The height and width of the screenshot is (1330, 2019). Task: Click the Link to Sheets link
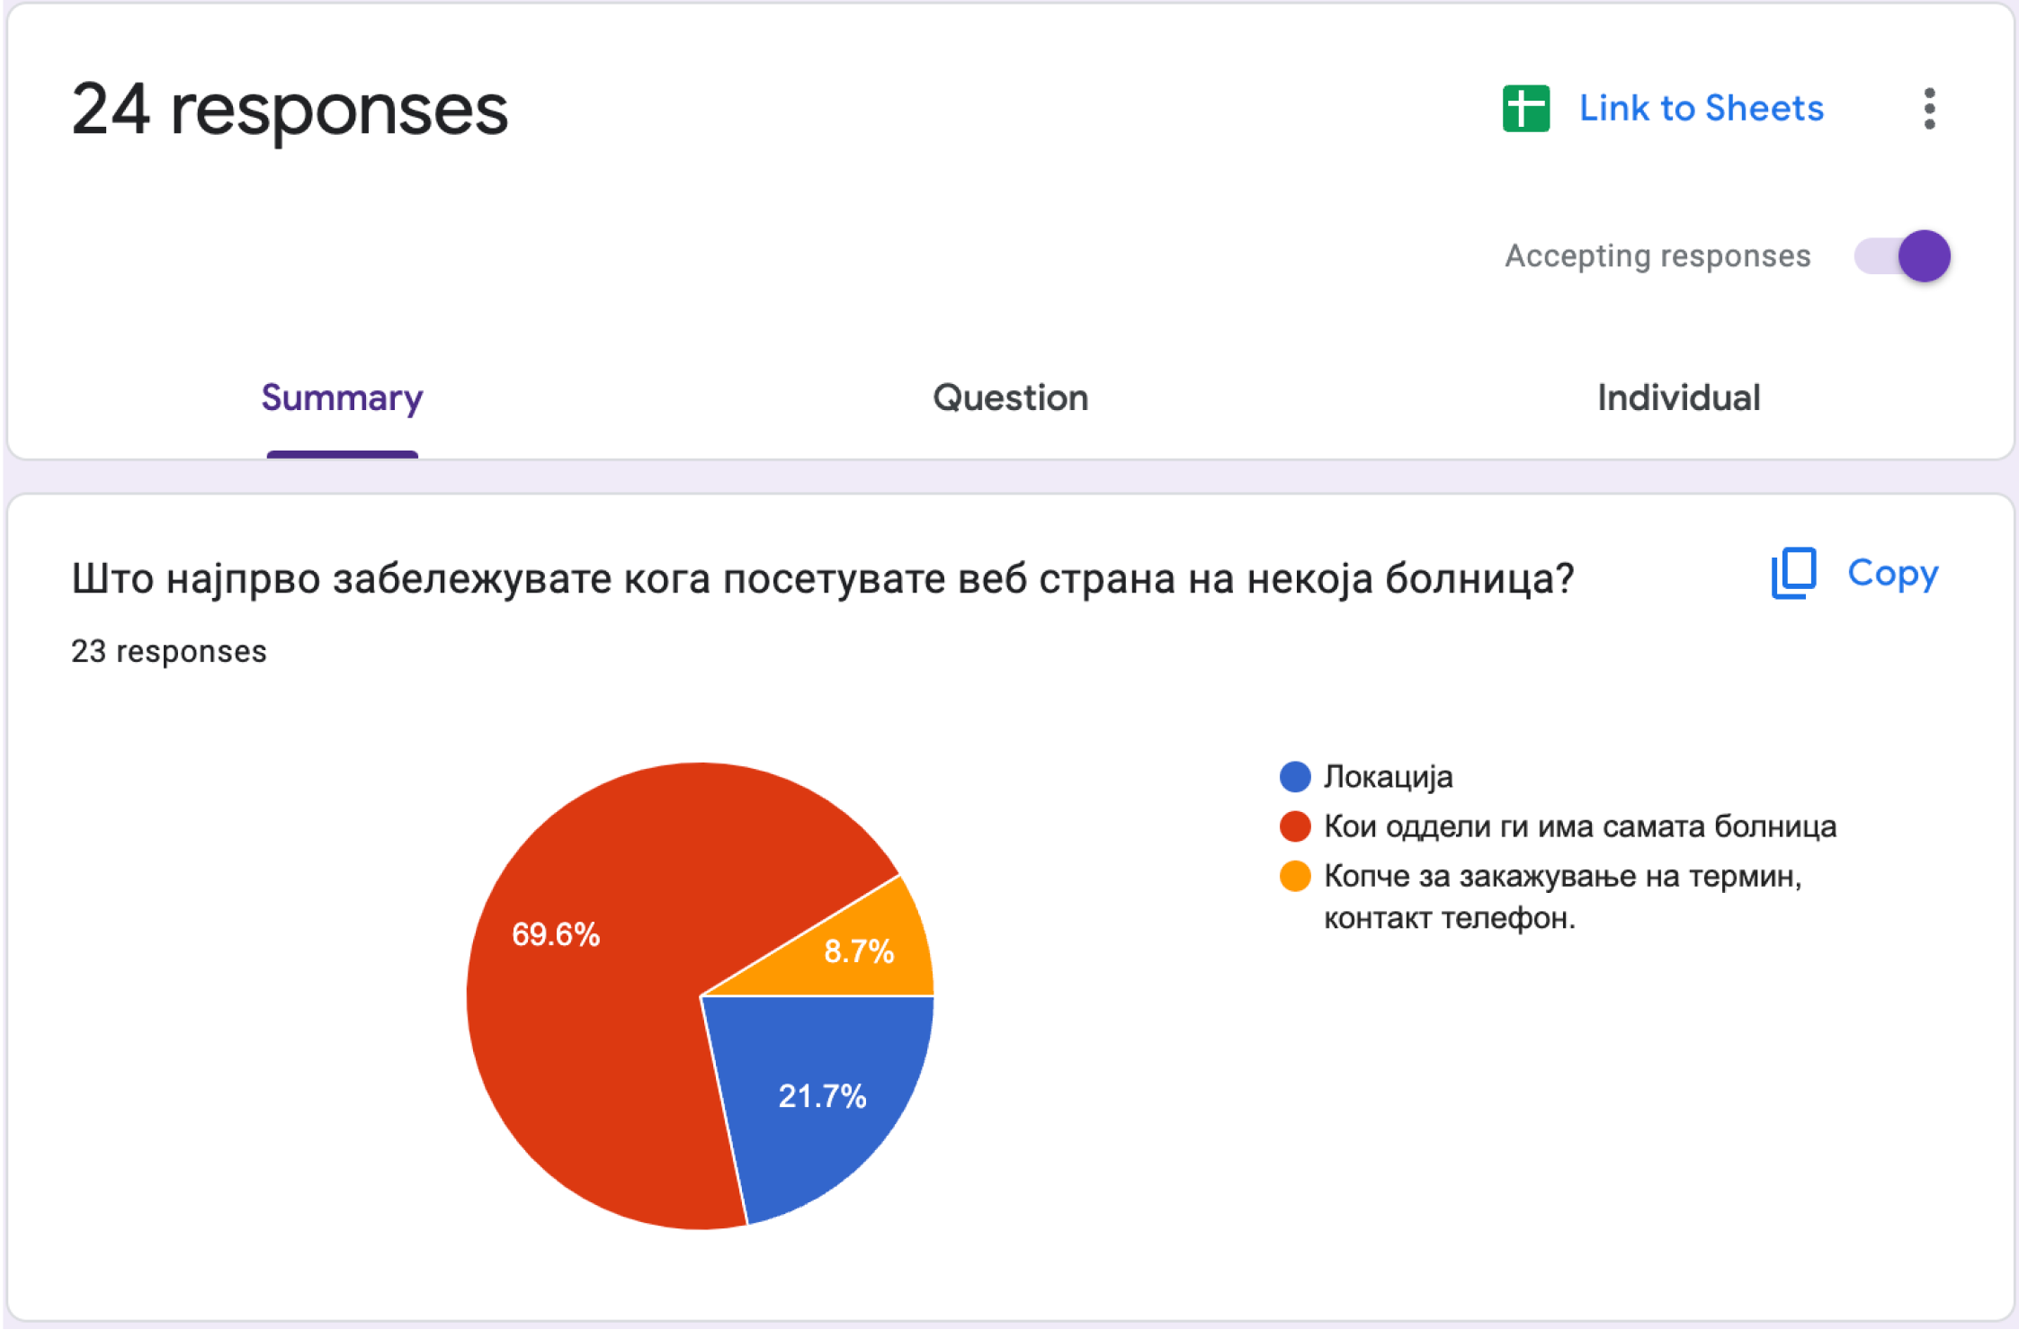coord(1701,109)
